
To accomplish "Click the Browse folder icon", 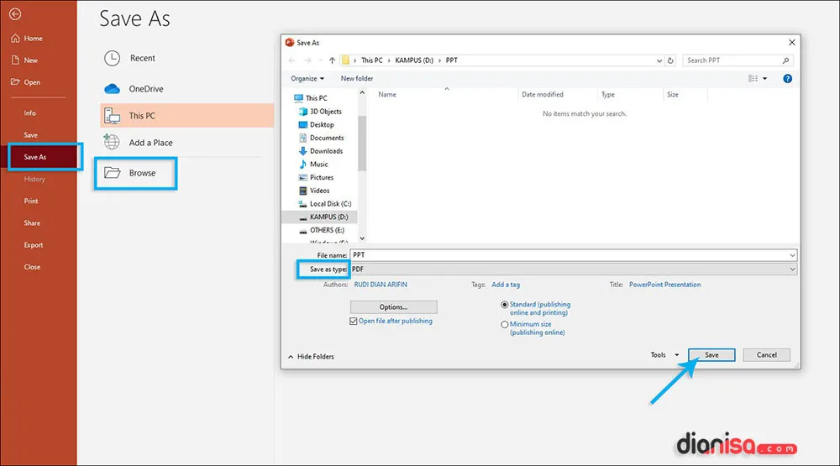I will click(x=112, y=172).
